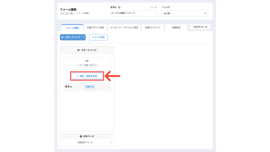Open the three-dot menu on スタートページ tab

point(84,37)
